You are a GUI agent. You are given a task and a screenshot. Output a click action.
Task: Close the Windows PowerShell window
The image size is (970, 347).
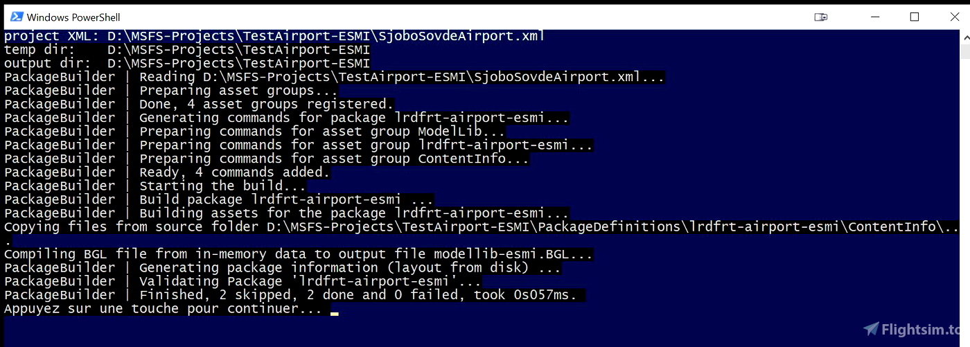click(954, 17)
